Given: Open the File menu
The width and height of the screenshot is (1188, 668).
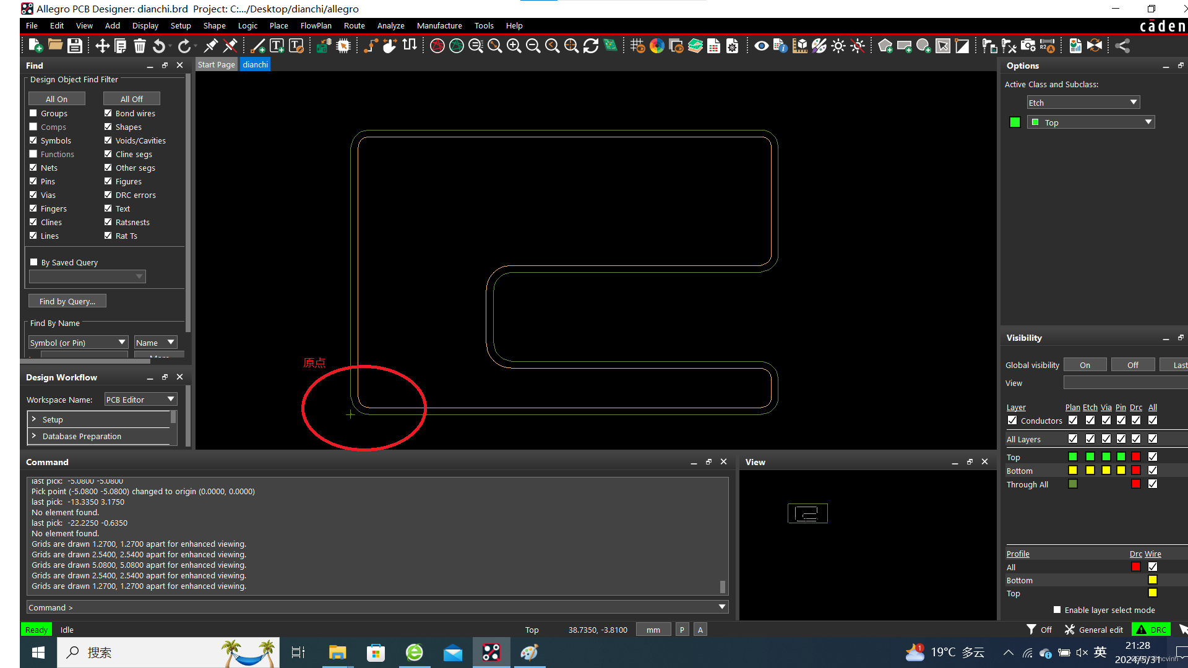Looking at the screenshot, I should tap(32, 26).
